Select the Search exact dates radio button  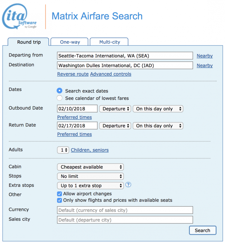(59, 91)
